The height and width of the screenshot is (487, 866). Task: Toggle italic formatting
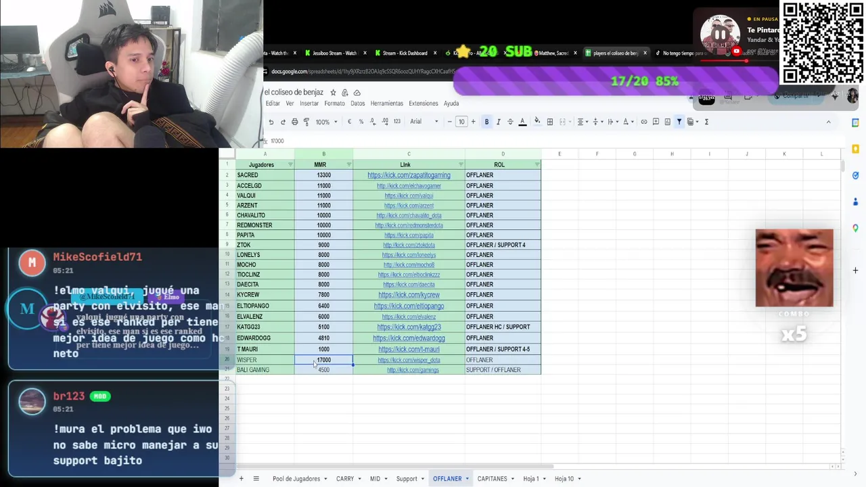tap(498, 122)
